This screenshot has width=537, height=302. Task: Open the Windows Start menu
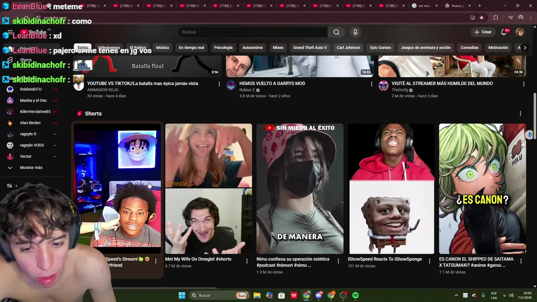[182, 295]
